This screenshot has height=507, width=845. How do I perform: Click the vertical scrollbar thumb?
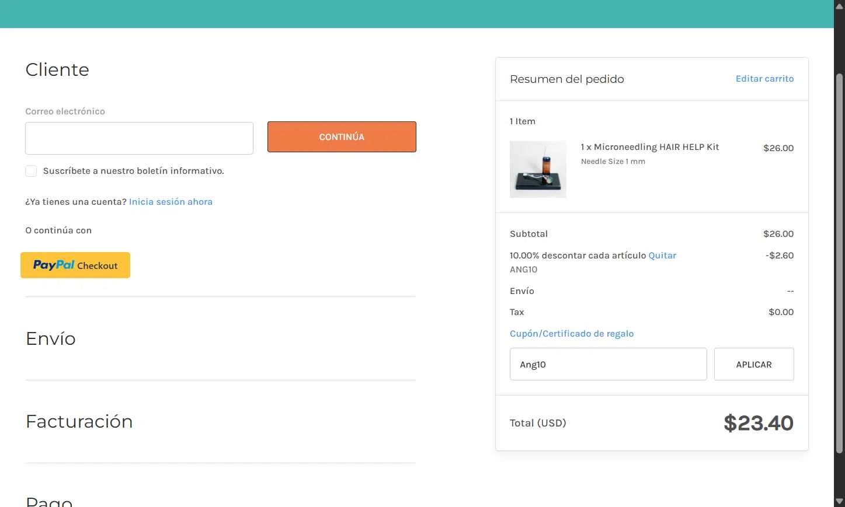(839, 263)
